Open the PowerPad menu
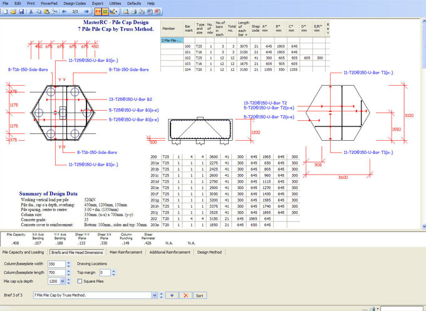The height and width of the screenshot is (311, 426). click(49, 4)
